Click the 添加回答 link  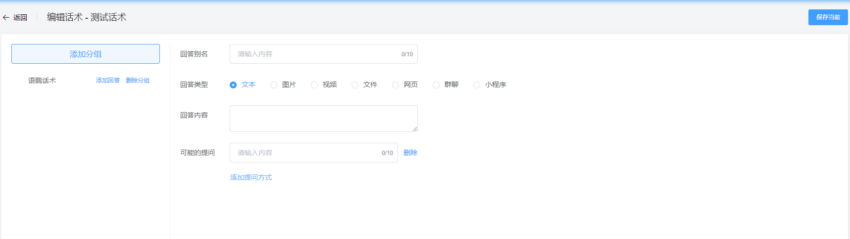[108, 80]
